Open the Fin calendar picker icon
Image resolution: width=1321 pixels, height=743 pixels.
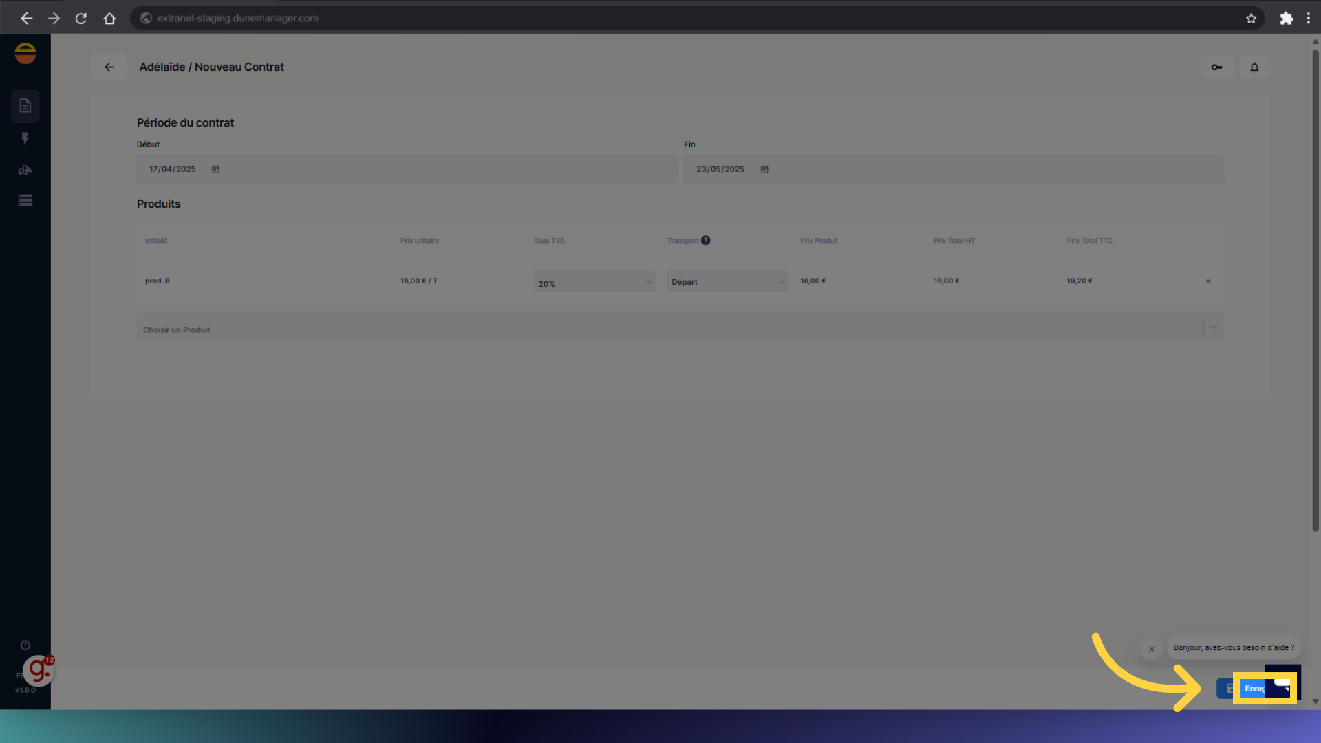764,169
